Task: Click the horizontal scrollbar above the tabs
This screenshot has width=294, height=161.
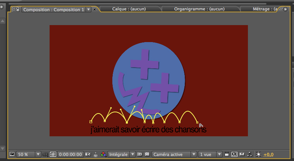Action: point(138,4)
